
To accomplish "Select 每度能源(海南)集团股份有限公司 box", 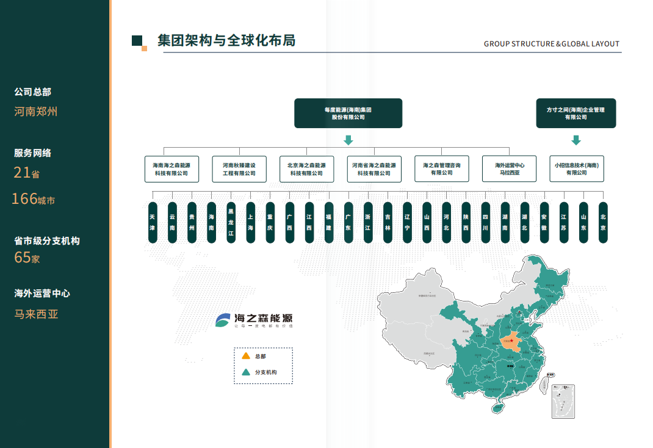I will coord(348,114).
